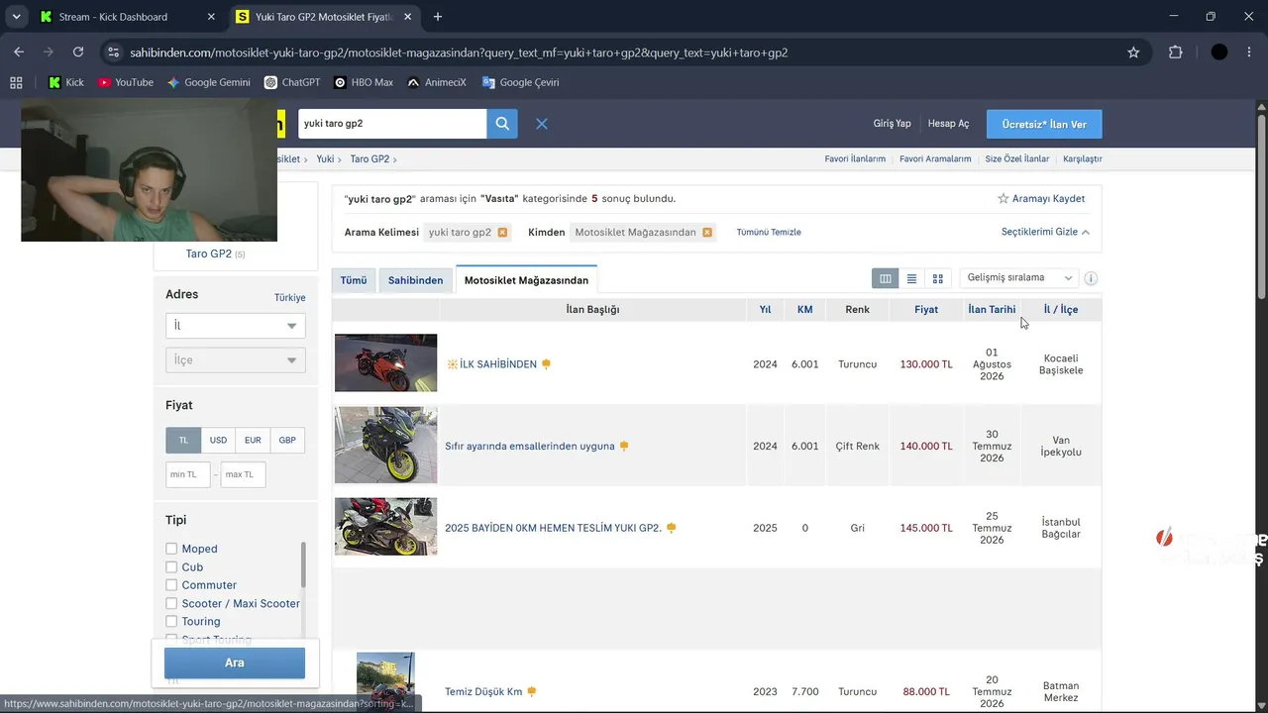Viewport: 1268px width, 713px height.
Task: Remove the 'Motosiklet Mağazasından' filter chip
Action: coord(707,233)
